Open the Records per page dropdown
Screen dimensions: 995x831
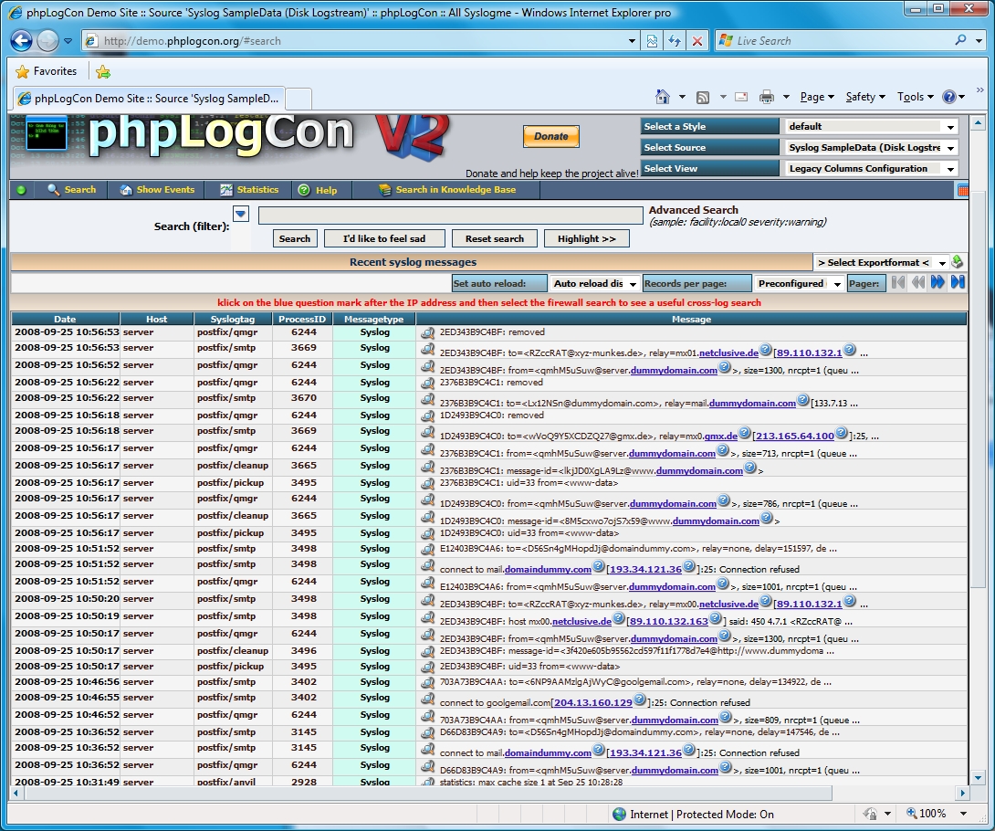(x=799, y=283)
